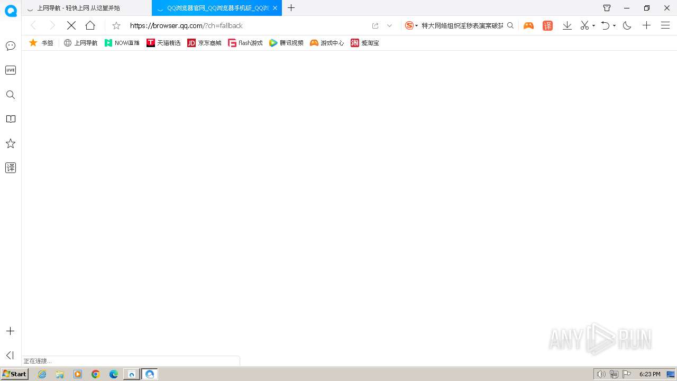677x381 pixels.
Task: Close the QQ浏览器官网 tab
Action: coord(275,8)
